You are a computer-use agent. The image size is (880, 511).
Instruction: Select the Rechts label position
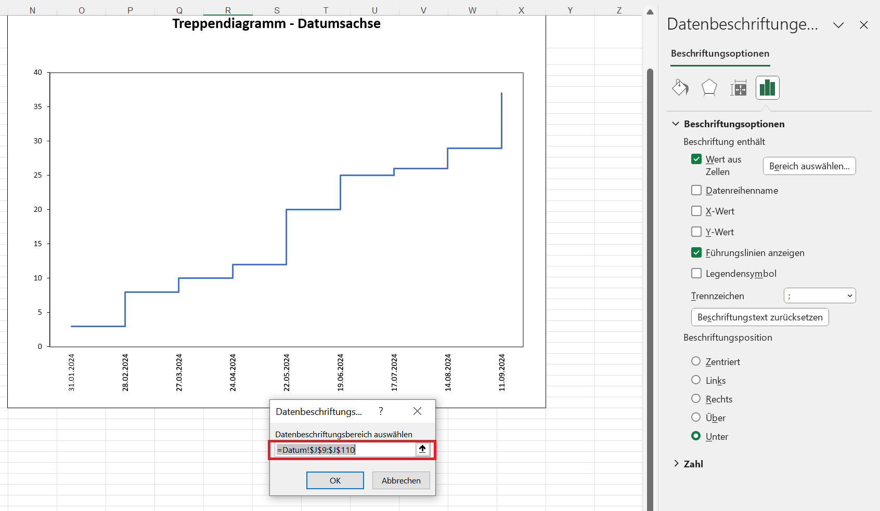click(696, 398)
